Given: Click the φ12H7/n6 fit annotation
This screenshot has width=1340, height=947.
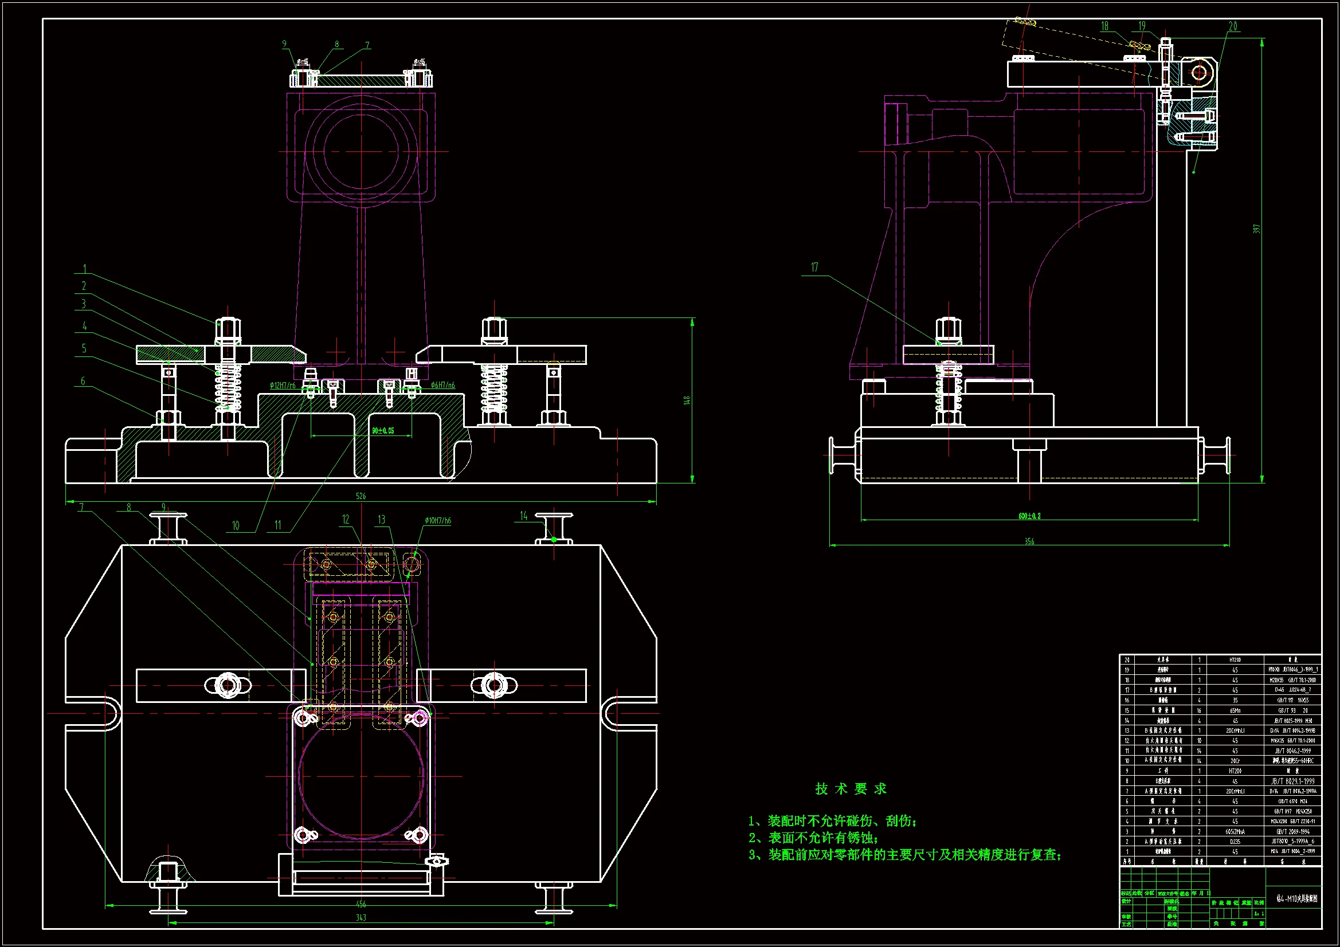Looking at the screenshot, I should point(283,385).
